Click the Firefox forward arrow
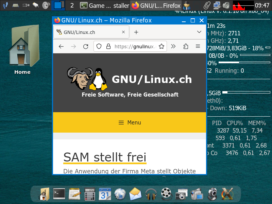 (73, 47)
